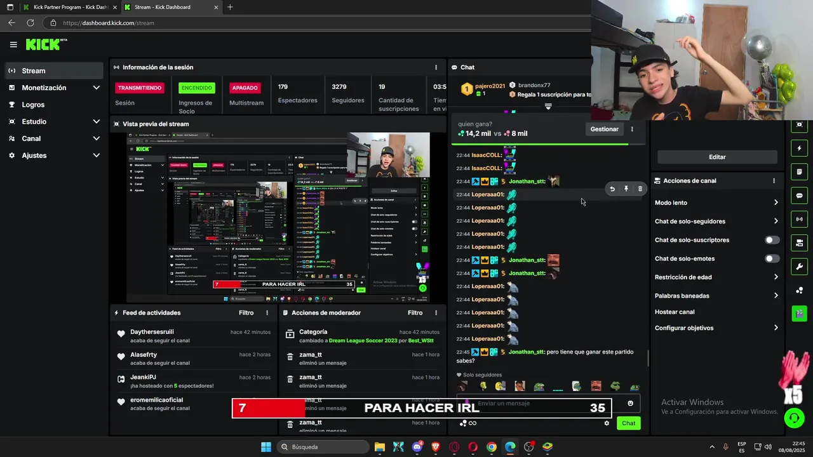
Task: Open Acciones de moderador three-dot menu
Action: pyautogui.click(x=436, y=313)
